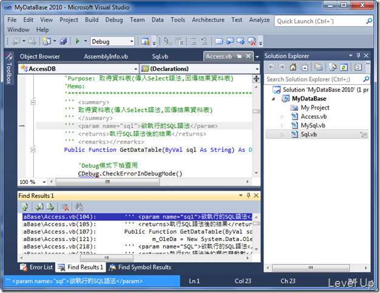Click the Save All toolbar icon
Viewport: 380px width, 293px height.
tap(63, 41)
